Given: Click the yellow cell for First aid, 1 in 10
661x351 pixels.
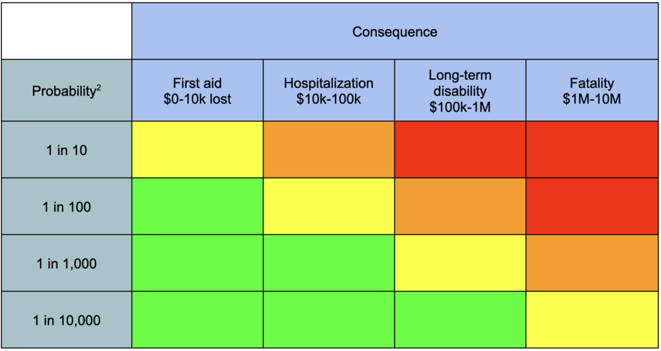Looking at the screenshot, I should coord(198,150).
